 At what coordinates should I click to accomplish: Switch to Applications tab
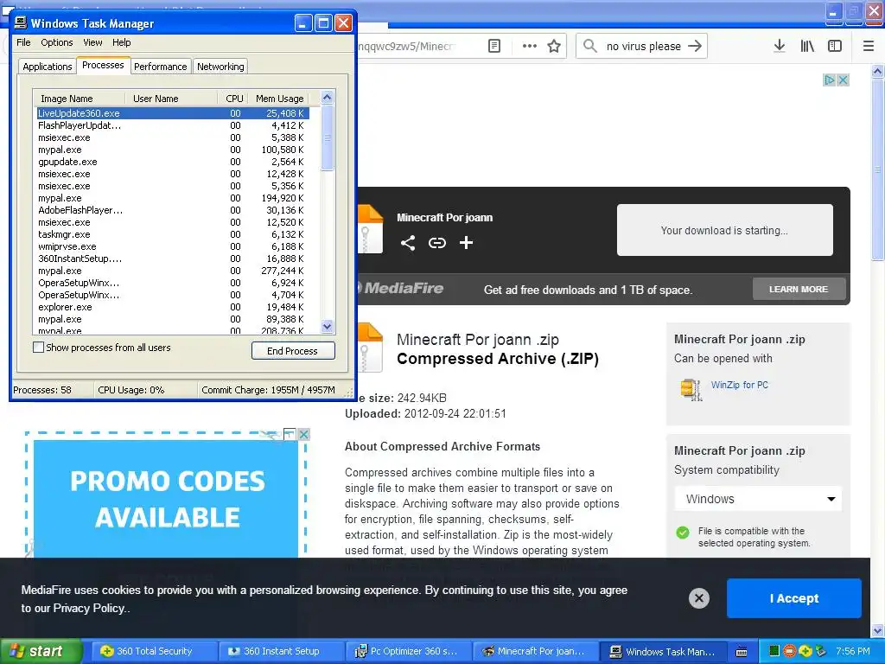tap(48, 66)
